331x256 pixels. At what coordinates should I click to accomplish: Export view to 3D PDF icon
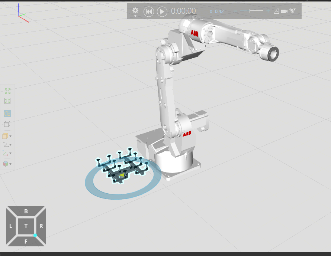[x=276, y=11]
